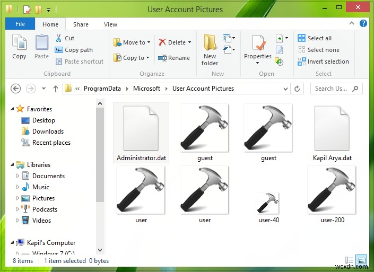Viewport: 374px width, 272px height.
Task: Customize Quick Access Toolbar dropdown
Action: pos(48,10)
